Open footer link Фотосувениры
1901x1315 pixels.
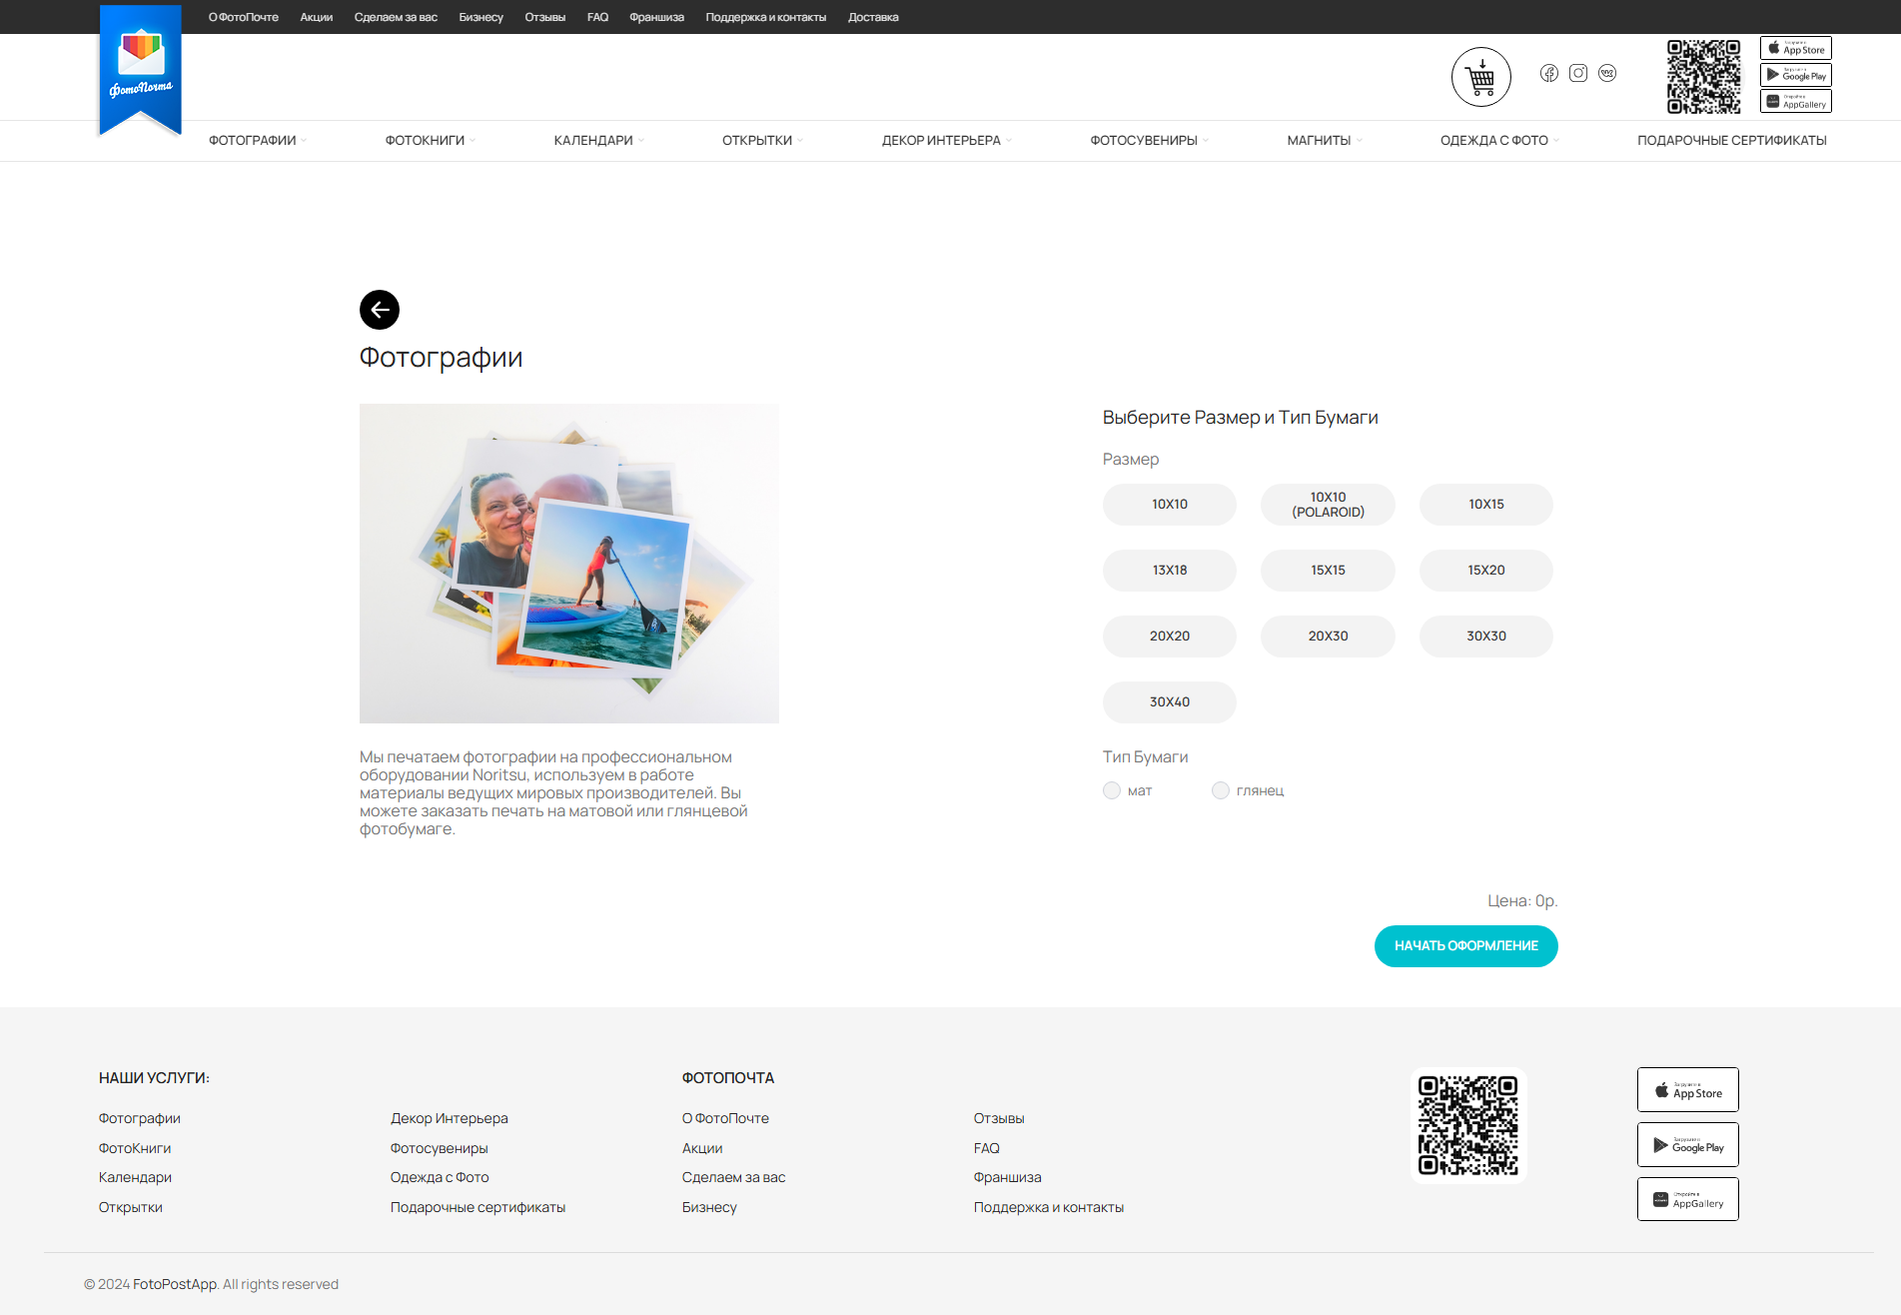pyautogui.click(x=440, y=1148)
